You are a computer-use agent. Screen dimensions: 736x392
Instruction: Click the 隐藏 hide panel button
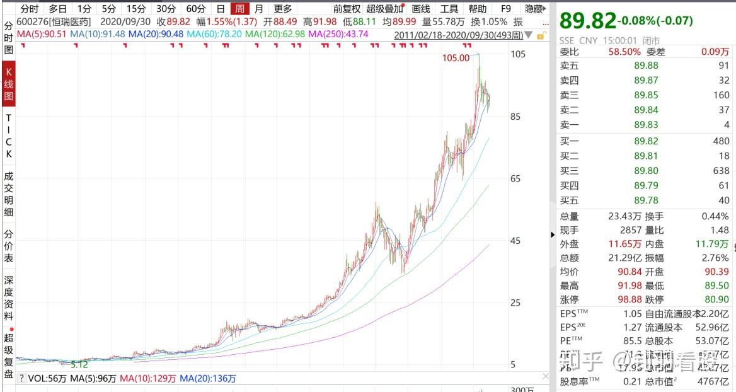535,9
